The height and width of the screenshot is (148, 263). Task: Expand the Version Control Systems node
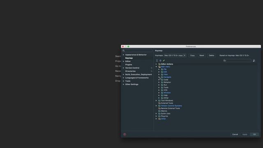(156, 106)
